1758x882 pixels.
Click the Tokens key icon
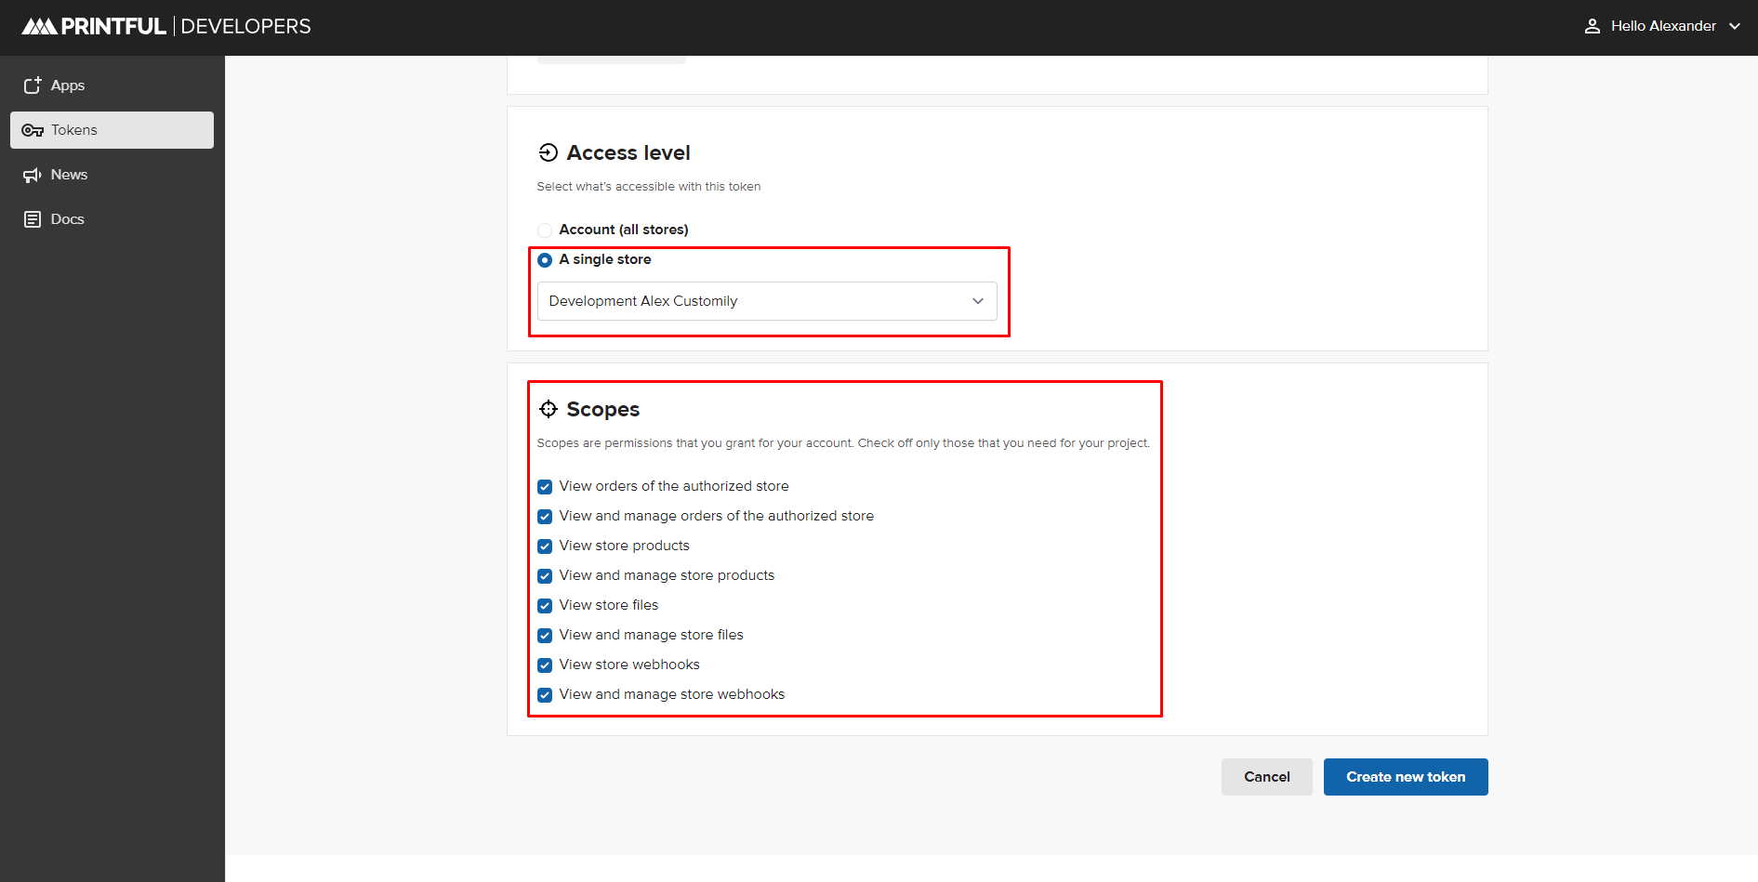33,130
